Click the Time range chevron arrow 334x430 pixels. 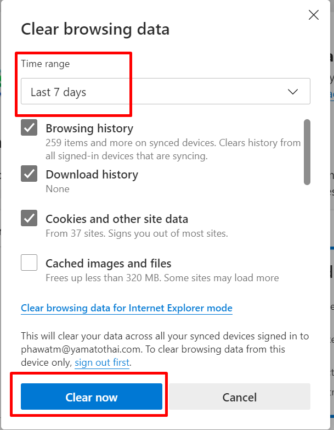click(293, 92)
